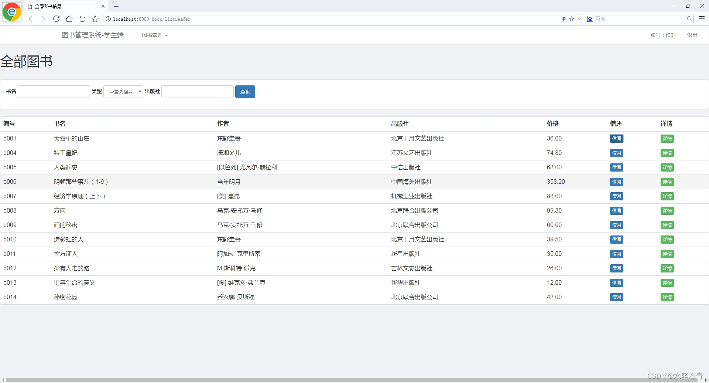View 详情 for 特工皇妃
709x383 pixels.
(667, 153)
